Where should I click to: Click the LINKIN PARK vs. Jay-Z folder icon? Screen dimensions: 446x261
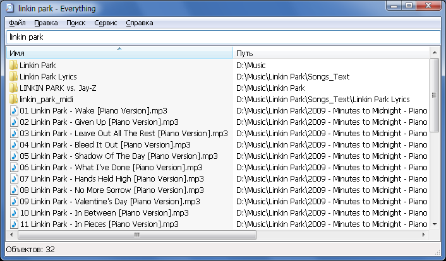(13, 88)
